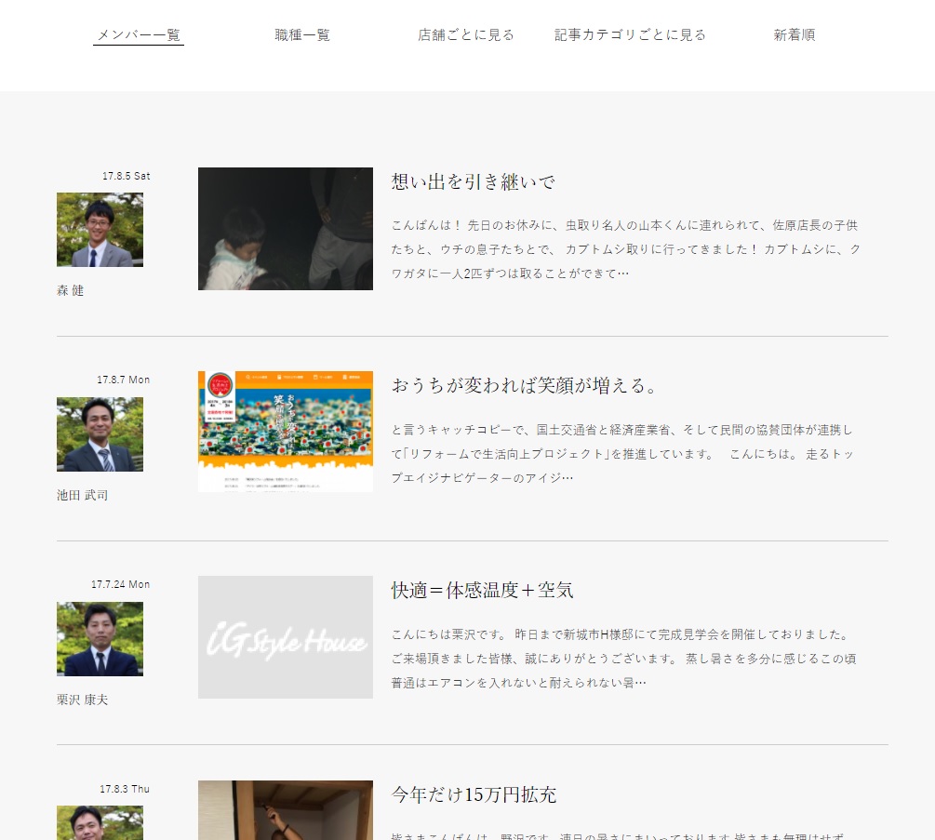Screen dimensions: 935x840
Task: Click author name 森 健
Action: pyautogui.click(x=71, y=290)
